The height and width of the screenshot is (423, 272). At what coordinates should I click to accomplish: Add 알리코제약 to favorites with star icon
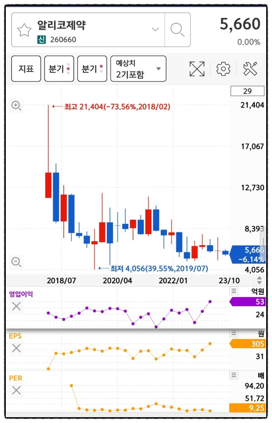[24, 31]
